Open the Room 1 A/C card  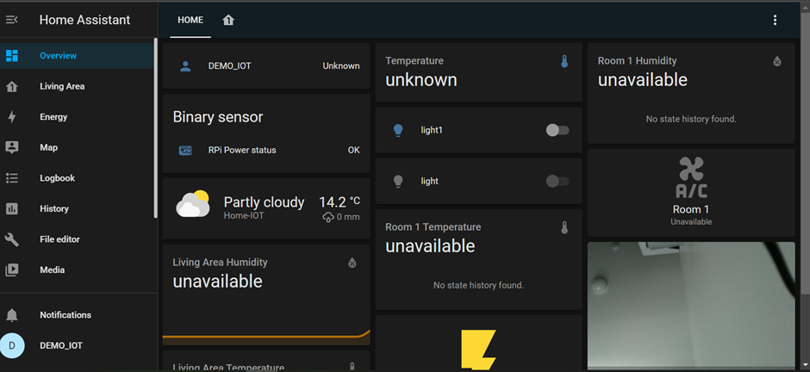coord(691,193)
